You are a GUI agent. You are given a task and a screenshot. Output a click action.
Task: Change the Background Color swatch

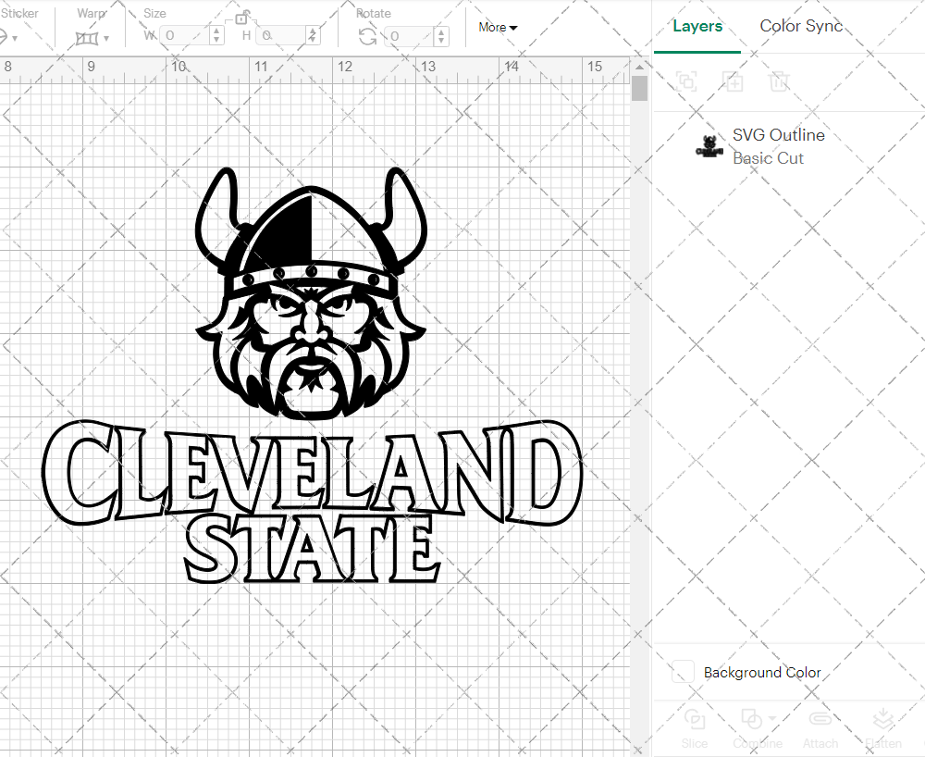pos(683,673)
